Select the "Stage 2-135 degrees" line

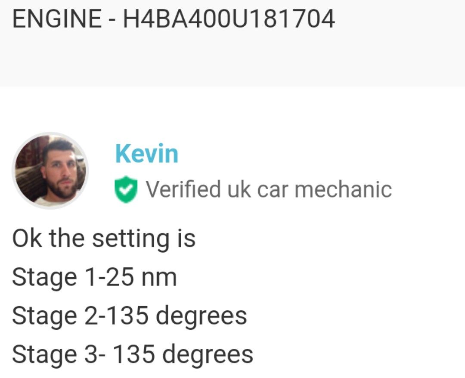click(129, 316)
